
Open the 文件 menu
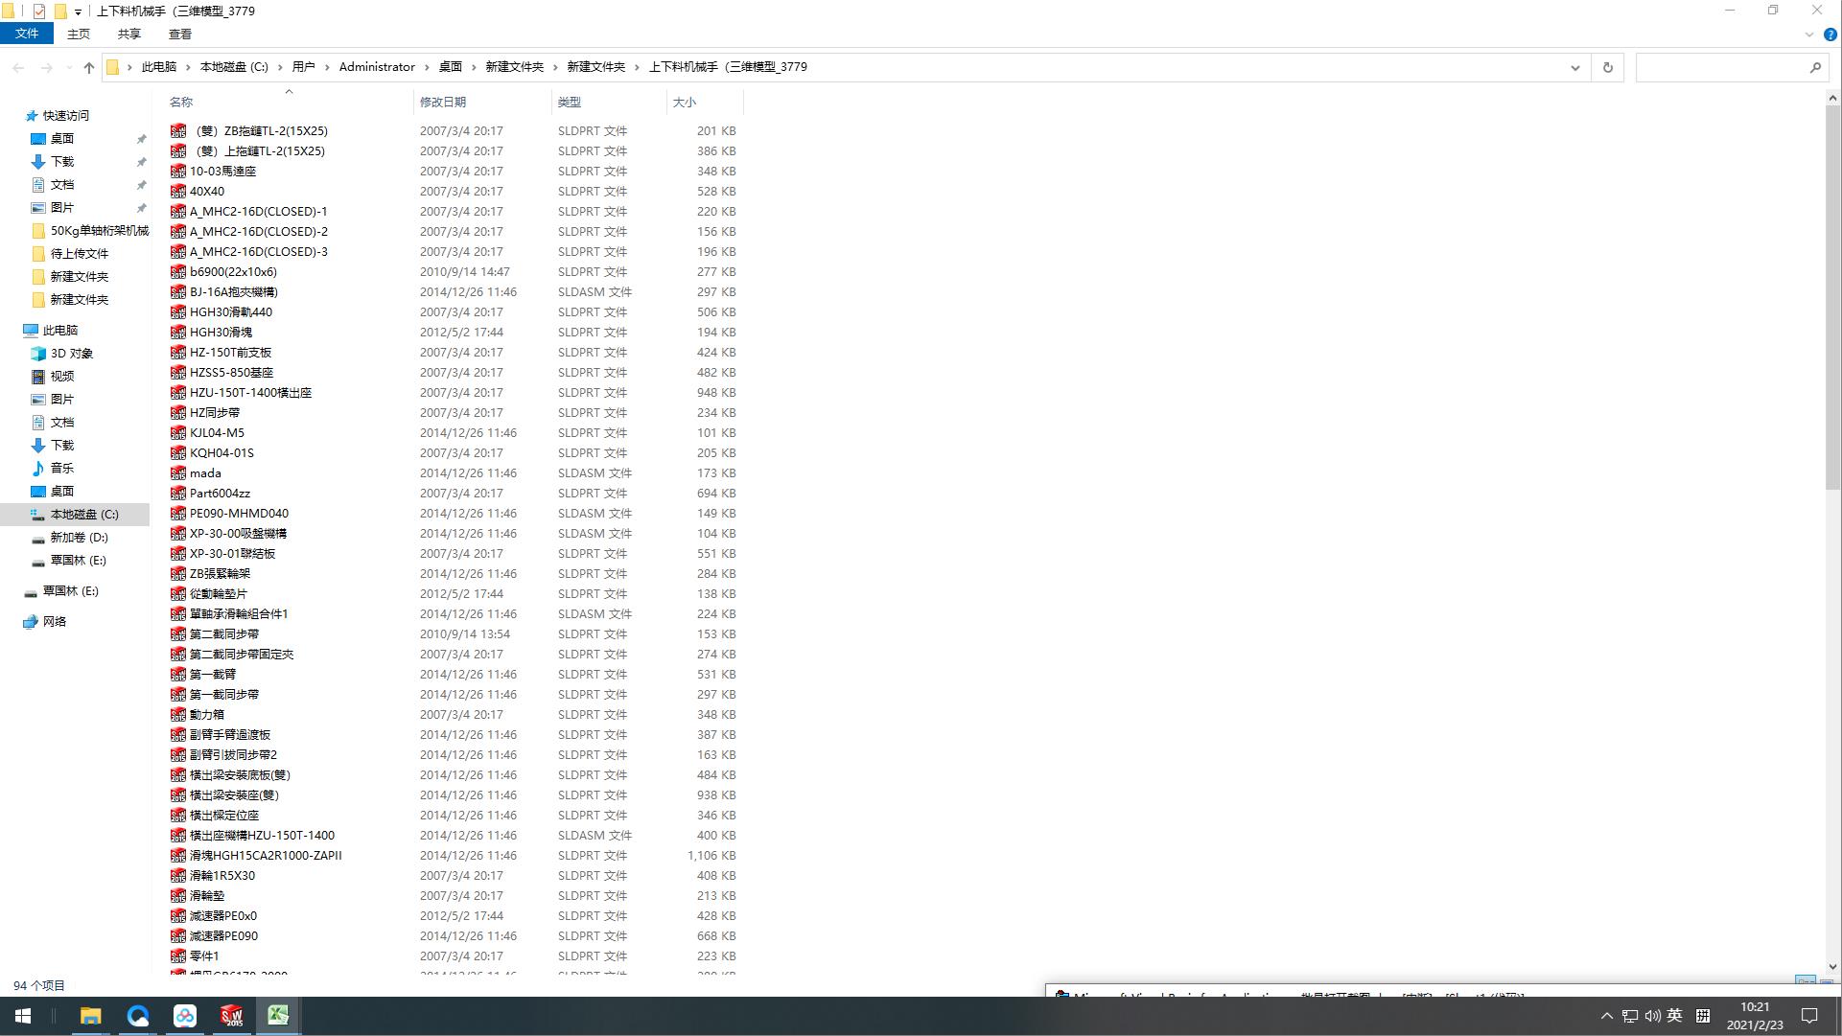pos(27,34)
